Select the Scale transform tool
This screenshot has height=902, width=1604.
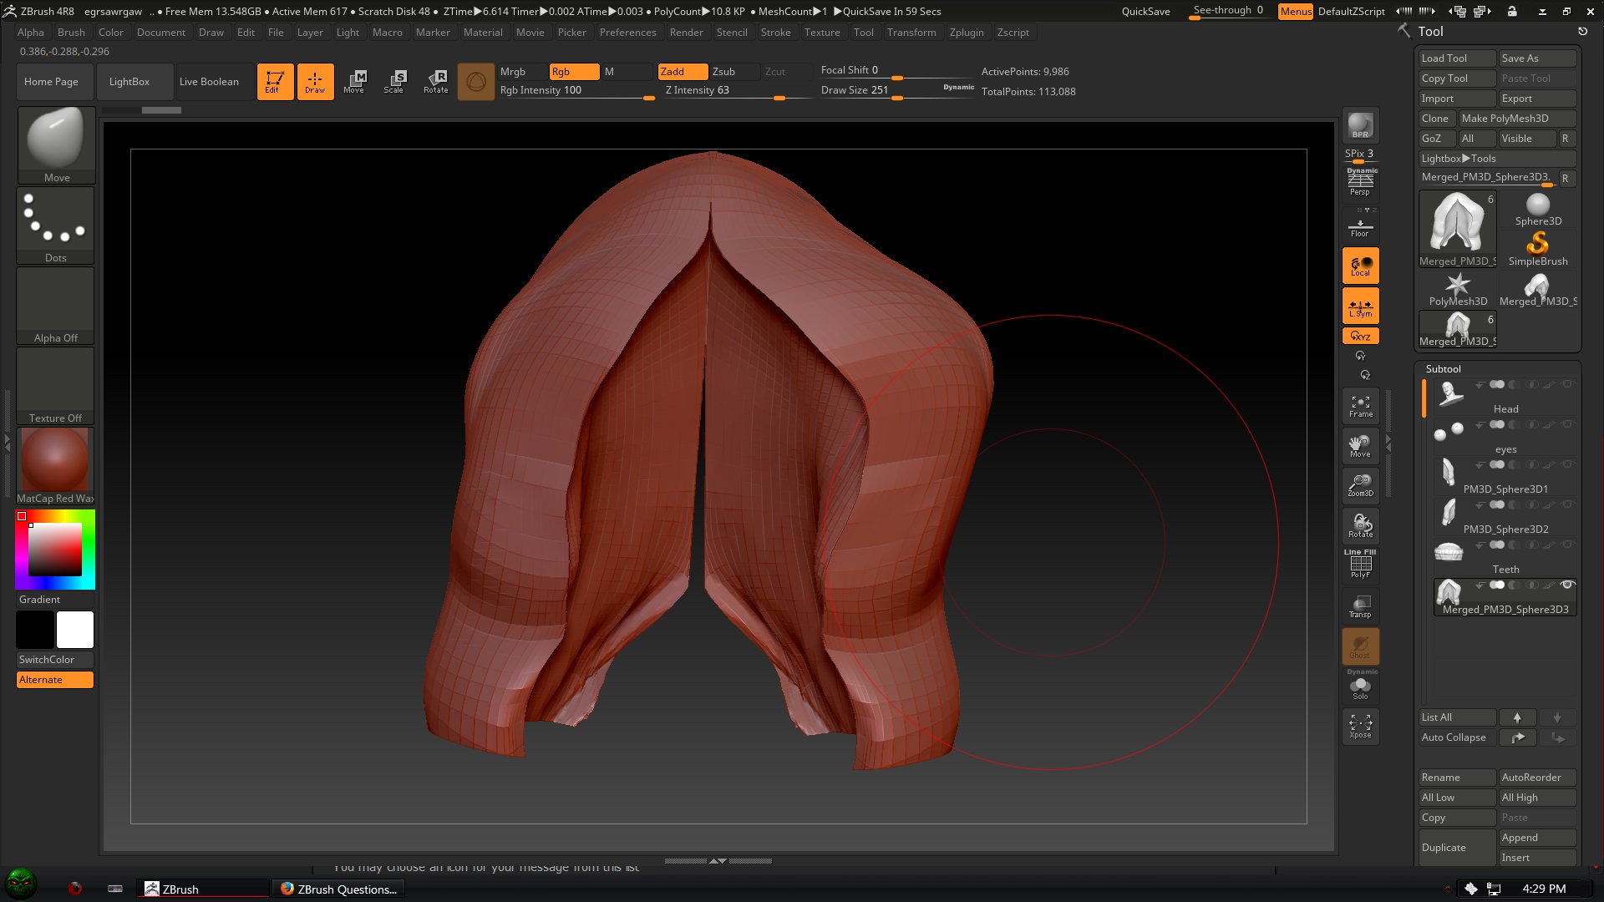point(393,81)
